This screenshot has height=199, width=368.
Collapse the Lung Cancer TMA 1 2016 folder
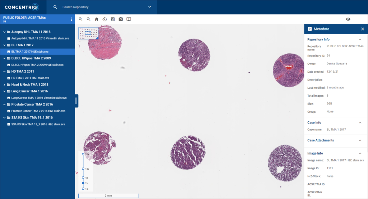4,91
